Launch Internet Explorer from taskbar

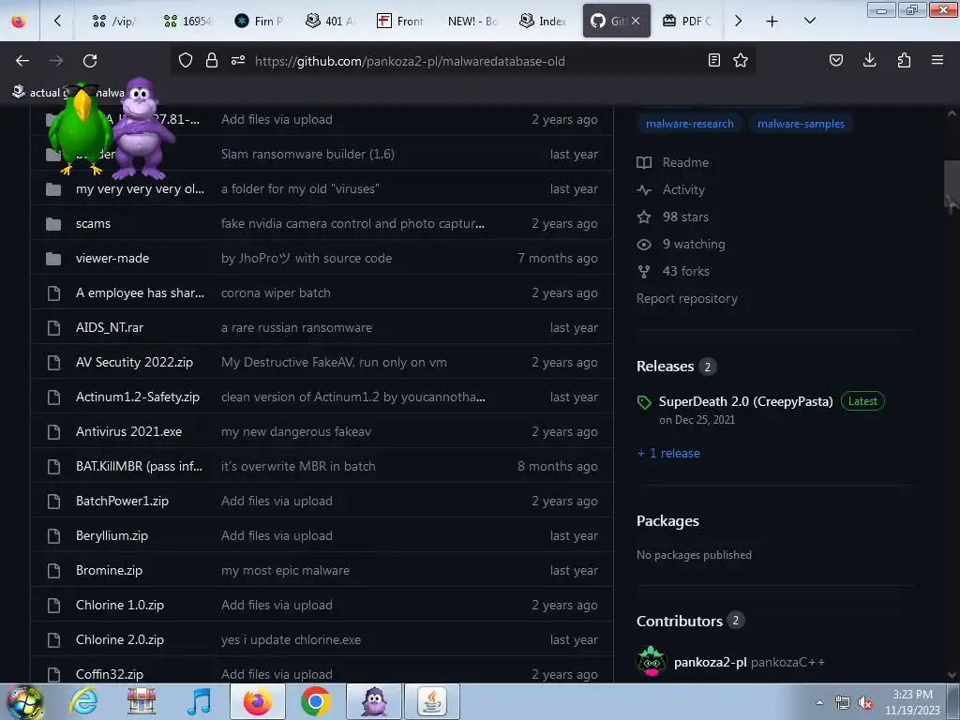(x=83, y=701)
